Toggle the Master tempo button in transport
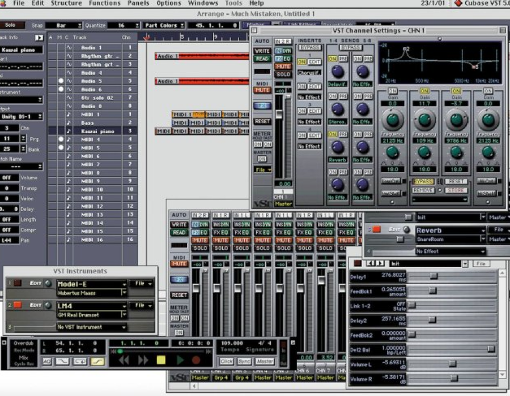The height and width of the screenshot is (396, 510). 265,361
